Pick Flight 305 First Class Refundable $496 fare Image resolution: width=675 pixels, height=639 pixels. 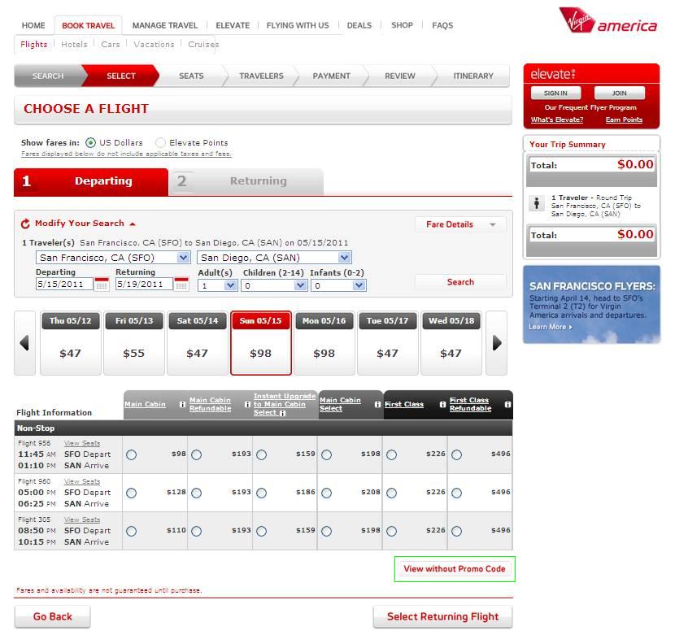pos(456,532)
